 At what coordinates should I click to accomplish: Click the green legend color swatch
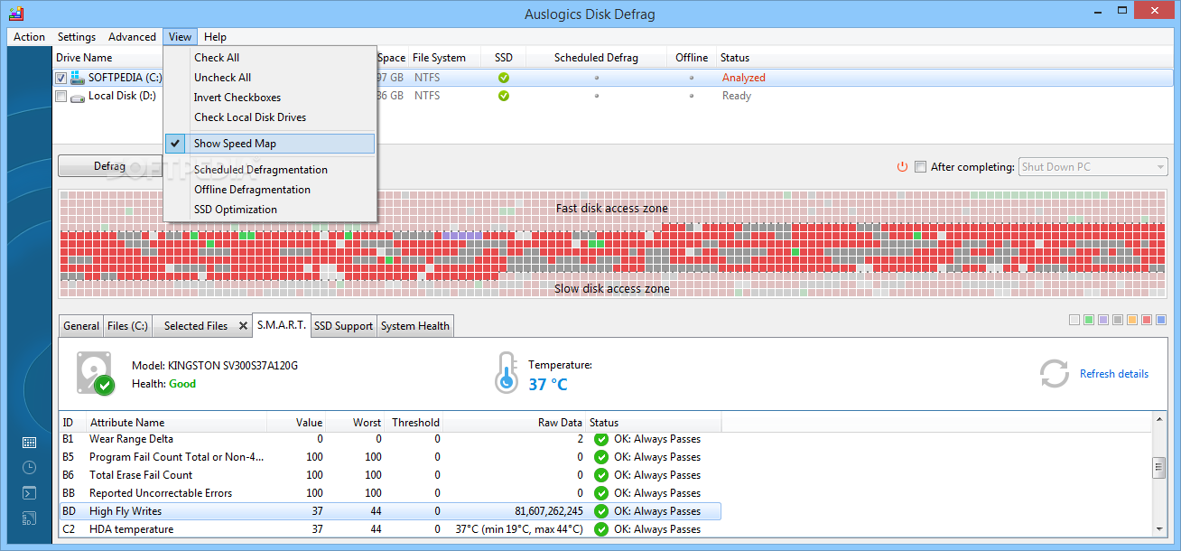[1089, 320]
